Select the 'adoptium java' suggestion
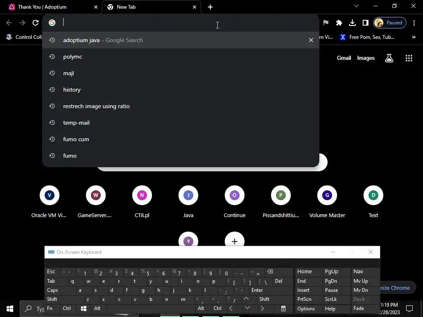Viewport: 423px width, 317px height. coord(181,40)
